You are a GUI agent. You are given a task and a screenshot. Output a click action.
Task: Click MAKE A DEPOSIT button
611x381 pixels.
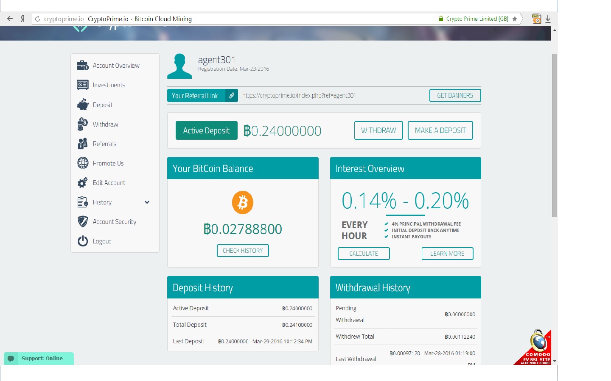(440, 130)
